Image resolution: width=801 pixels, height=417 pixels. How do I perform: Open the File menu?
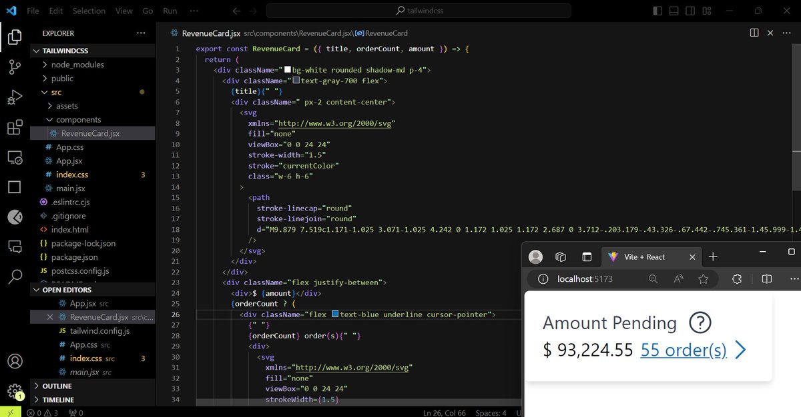(33, 11)
